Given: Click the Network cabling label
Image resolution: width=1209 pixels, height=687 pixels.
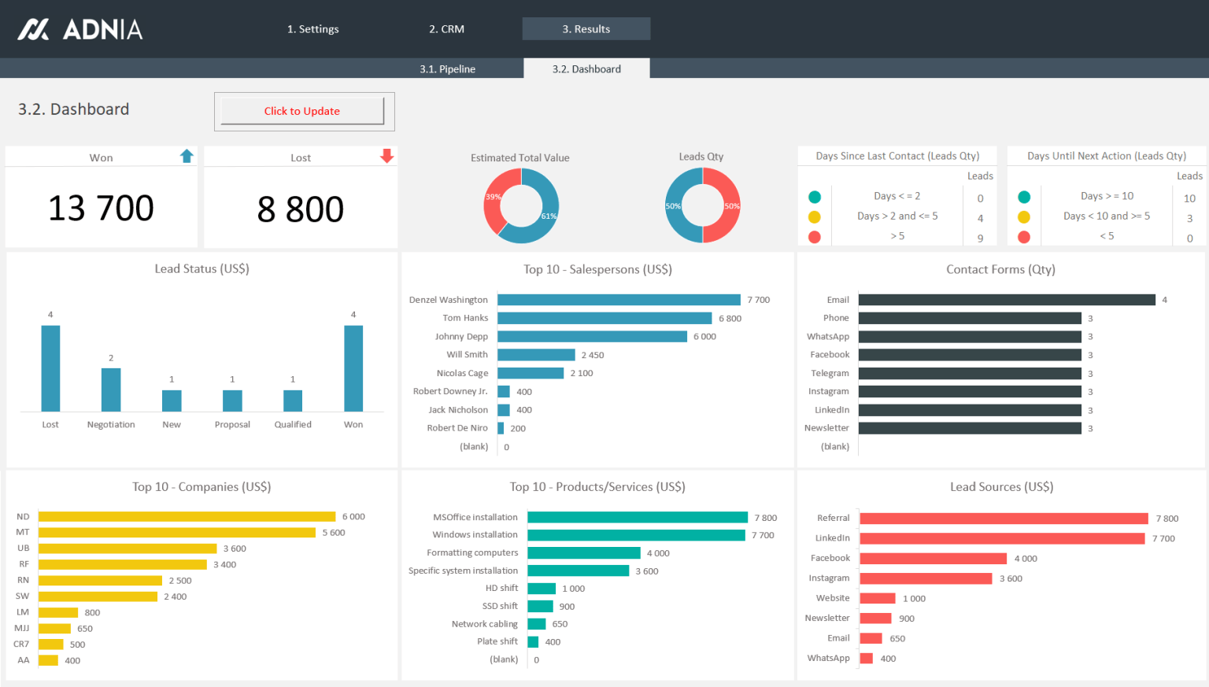Looking at the screenshot, I should [x=485, y=624].
